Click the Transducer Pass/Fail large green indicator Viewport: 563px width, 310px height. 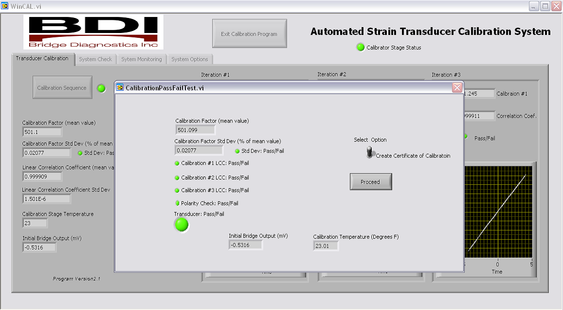182,224
